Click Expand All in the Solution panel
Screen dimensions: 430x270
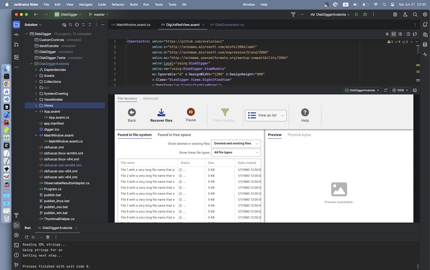83,25
